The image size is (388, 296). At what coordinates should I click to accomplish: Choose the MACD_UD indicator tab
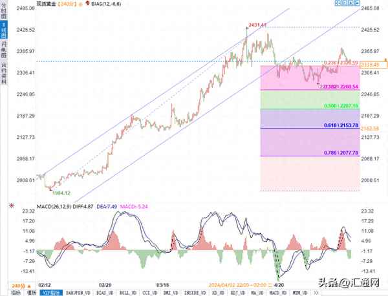click(x=278, y=293)
